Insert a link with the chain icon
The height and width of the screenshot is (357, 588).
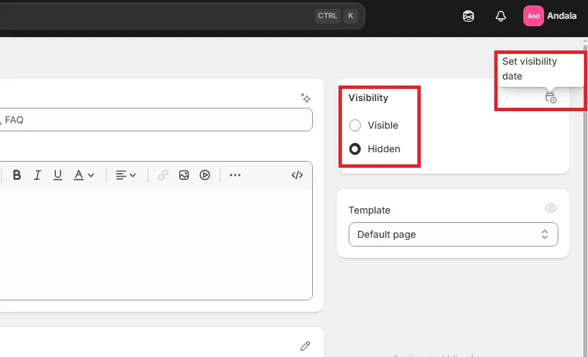coord(163,175)
